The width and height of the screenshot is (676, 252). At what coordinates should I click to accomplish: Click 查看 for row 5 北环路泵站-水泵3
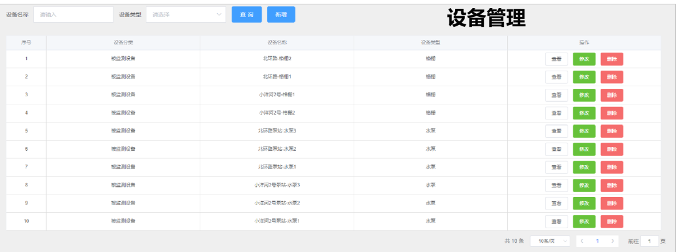[556, 131]
